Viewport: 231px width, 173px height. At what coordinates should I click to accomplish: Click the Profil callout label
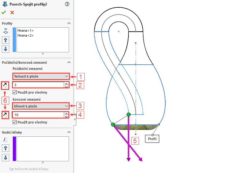152,139
